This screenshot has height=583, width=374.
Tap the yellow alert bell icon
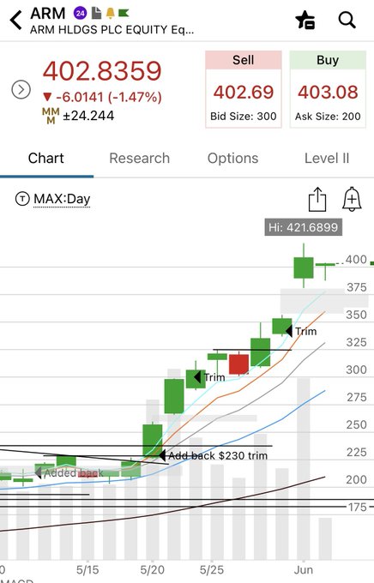point(110,14)
